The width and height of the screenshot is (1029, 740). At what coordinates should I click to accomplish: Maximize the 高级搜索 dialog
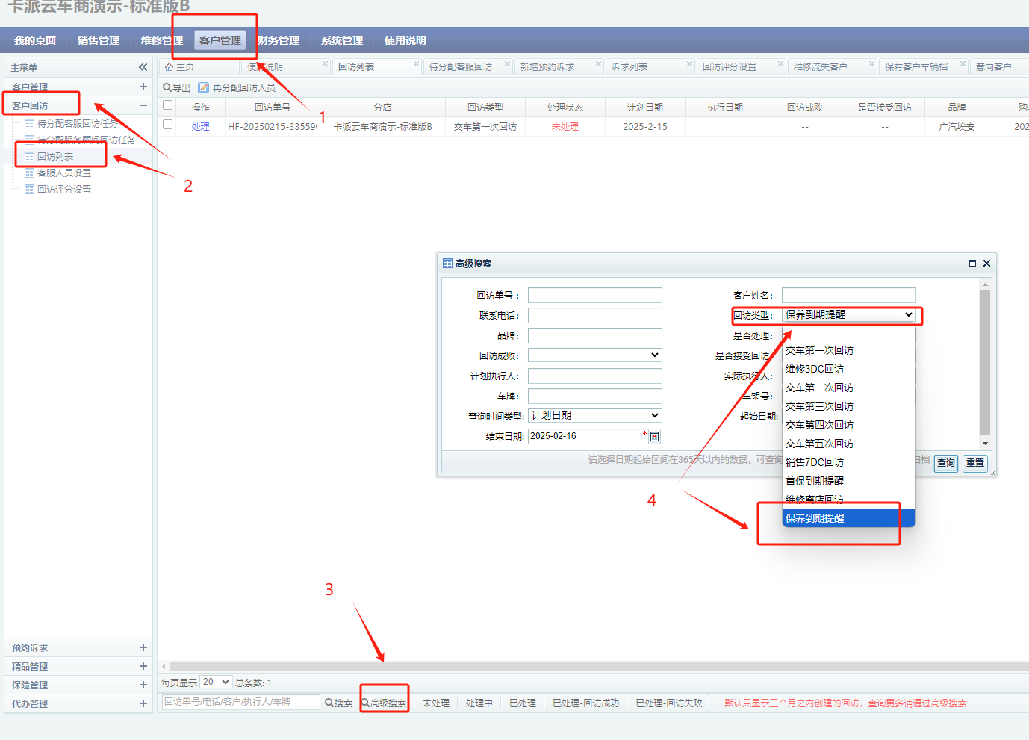point(972,264)
